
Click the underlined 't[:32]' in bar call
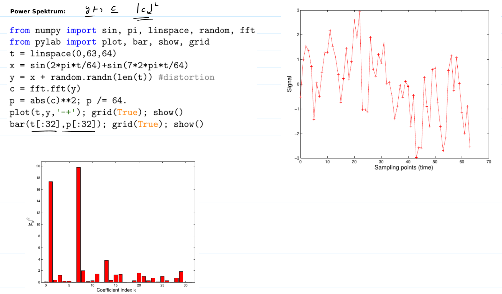click(45, 124)
